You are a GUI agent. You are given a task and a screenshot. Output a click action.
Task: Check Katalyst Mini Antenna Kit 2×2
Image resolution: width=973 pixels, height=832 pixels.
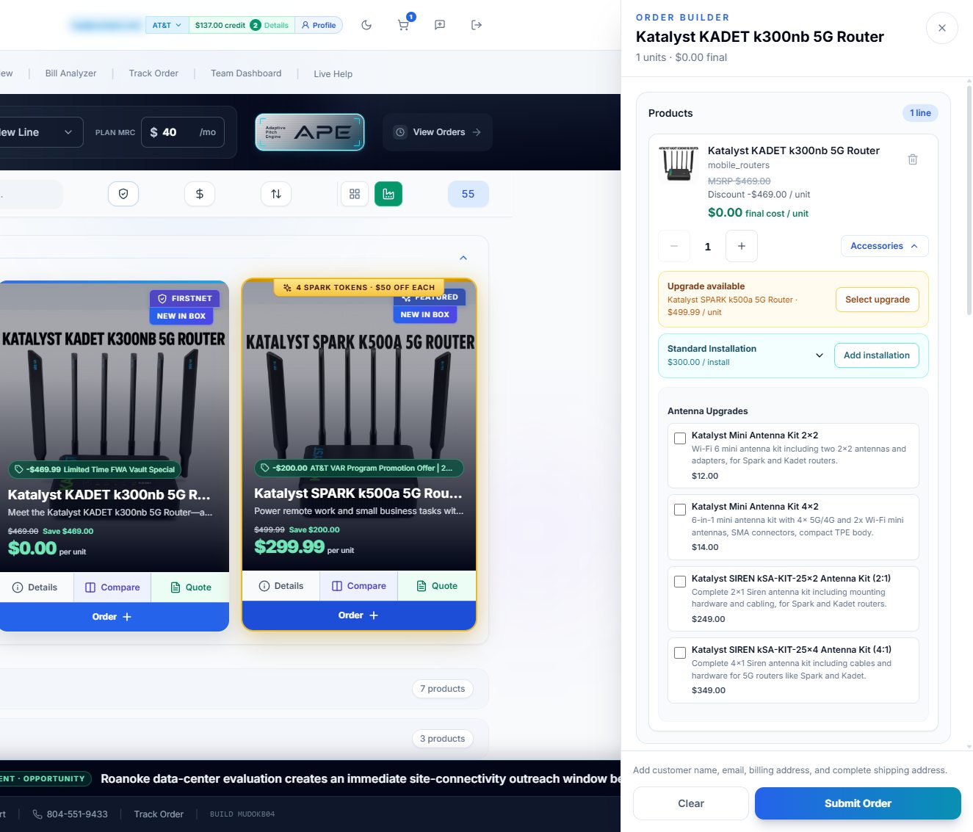[680, 438]
